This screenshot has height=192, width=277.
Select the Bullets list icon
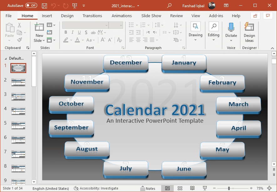pos(131,25)
